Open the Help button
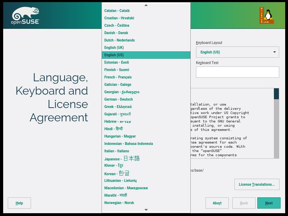288x216 pixels. tap(19, 203)
